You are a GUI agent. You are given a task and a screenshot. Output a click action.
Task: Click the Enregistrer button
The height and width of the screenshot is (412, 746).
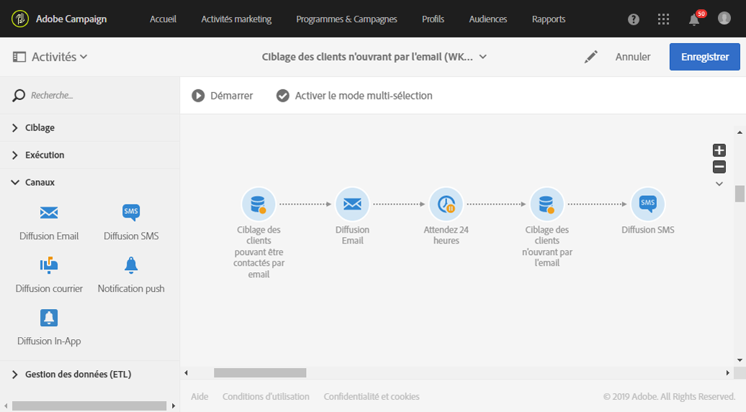[705, 57]
